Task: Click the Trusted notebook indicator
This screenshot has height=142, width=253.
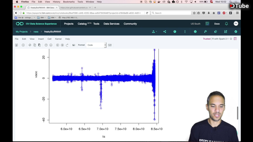Action: (x=206, y=39)
